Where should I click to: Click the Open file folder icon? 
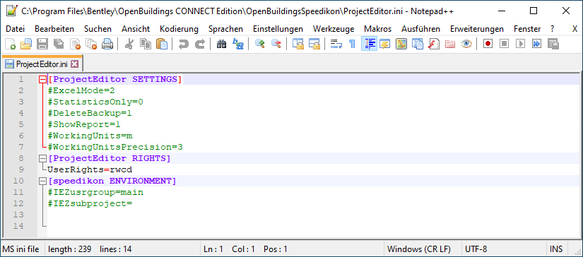point(26,44)
